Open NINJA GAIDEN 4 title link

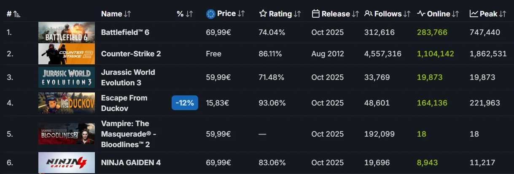pyautogui.click(x=131, y=162)
